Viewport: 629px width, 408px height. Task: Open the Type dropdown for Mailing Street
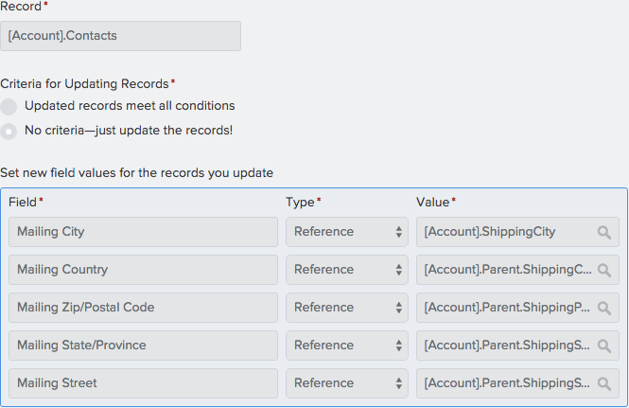point(346,383)
